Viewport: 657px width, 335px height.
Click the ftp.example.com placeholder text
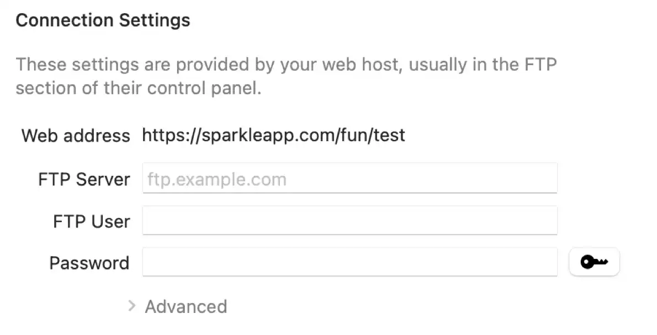point(217,179)
